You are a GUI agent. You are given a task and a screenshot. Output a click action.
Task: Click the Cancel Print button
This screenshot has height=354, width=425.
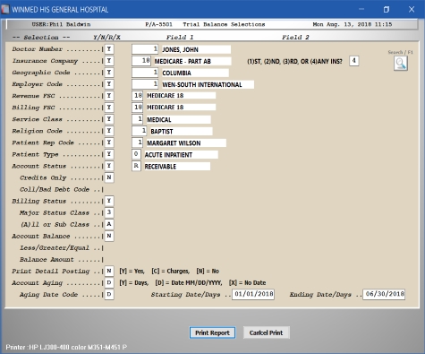pos(266,332)
